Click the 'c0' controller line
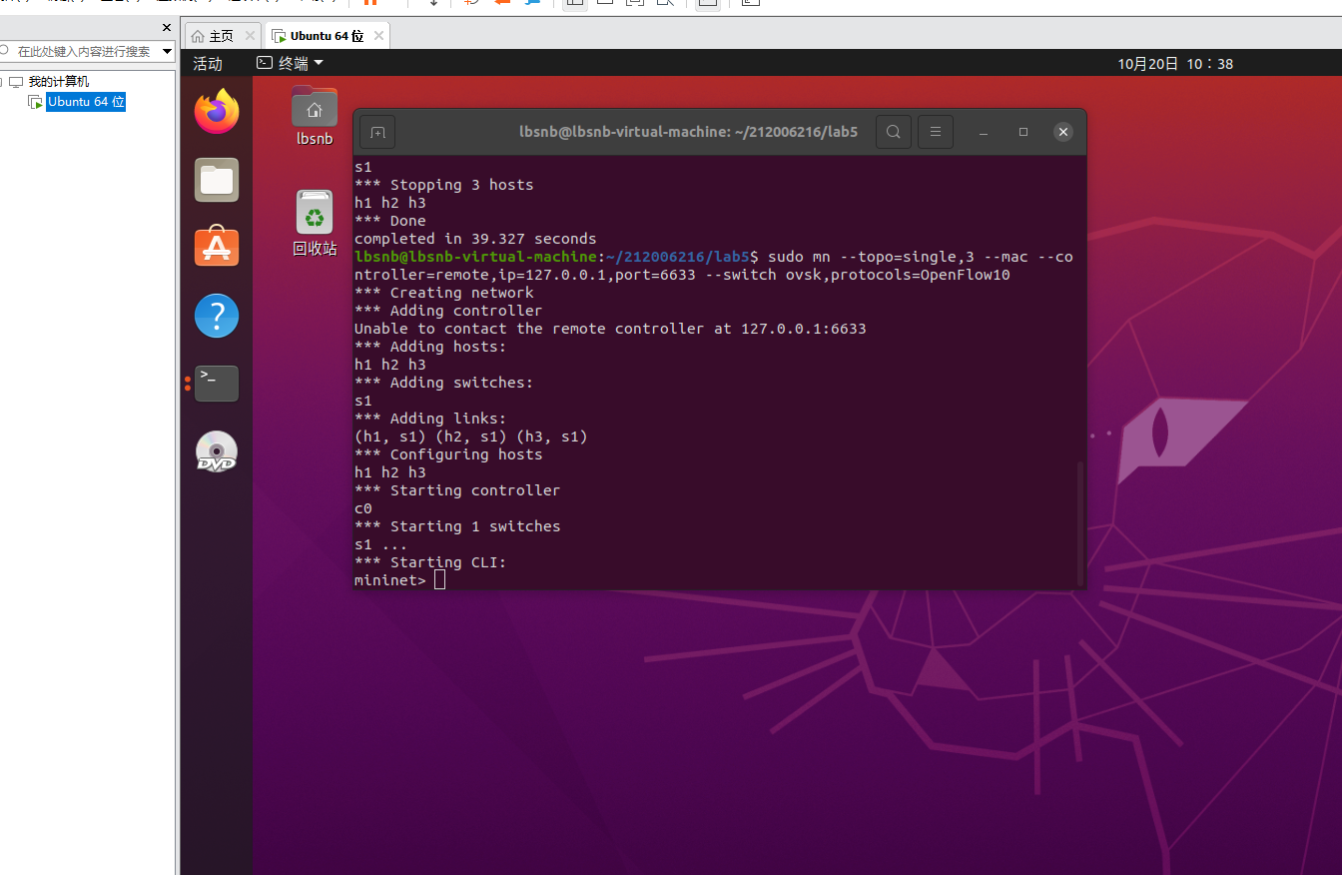Image resolution: width=1342 pixels, height=875 pixels. coord(363,508)
